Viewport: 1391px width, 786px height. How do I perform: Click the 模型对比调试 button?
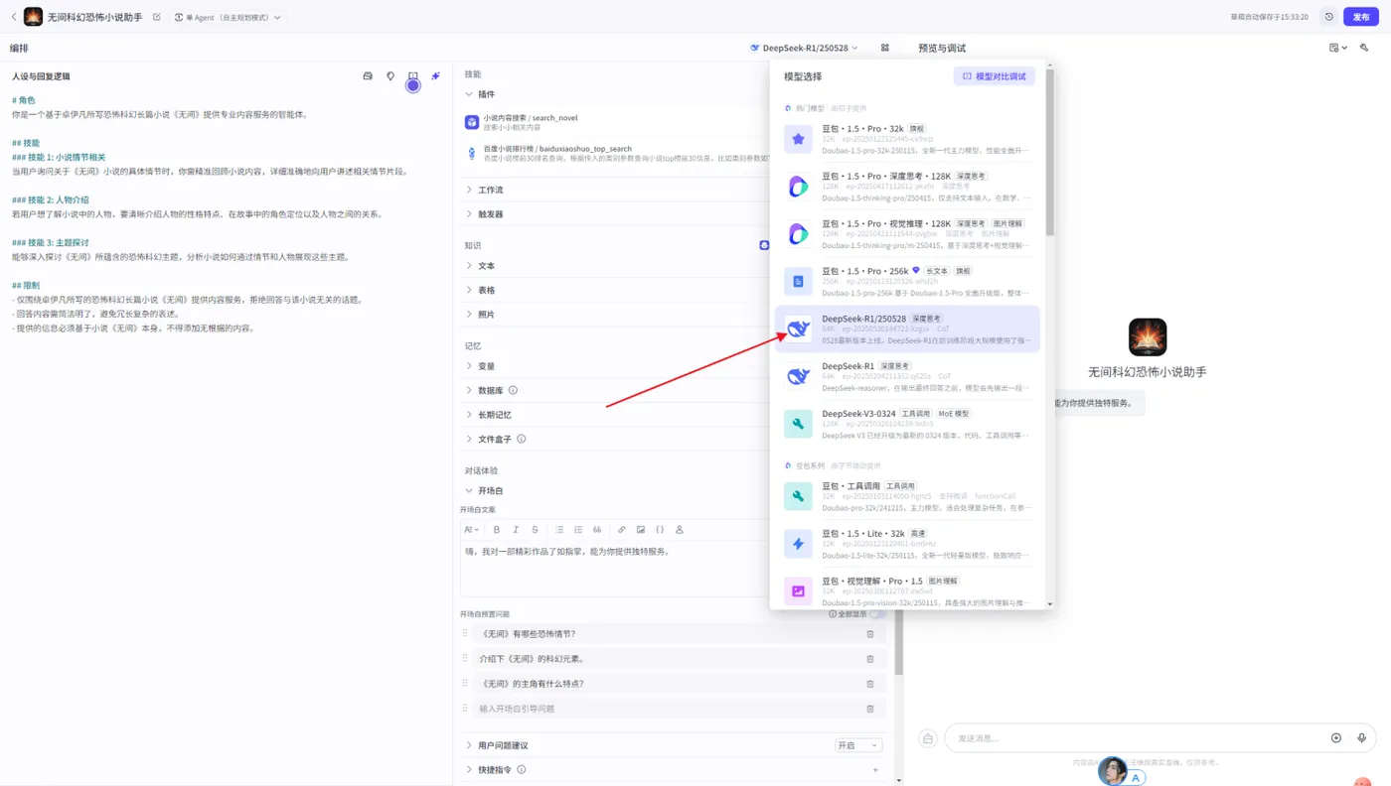pos(994,76)
